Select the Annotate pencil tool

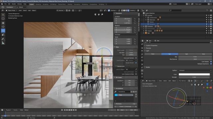(3, 39)
